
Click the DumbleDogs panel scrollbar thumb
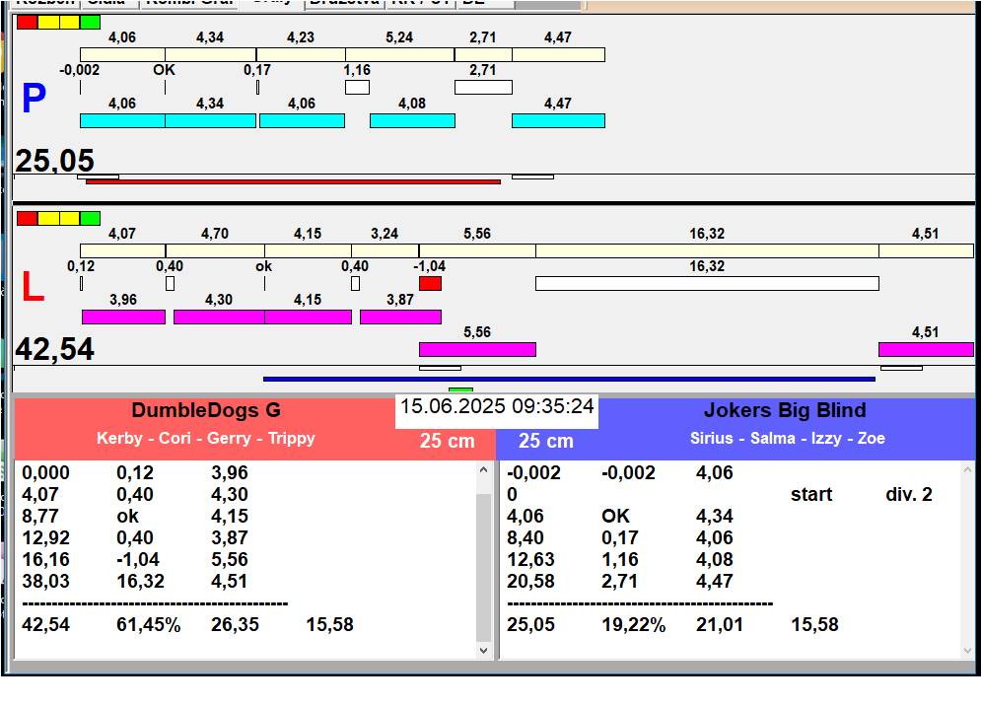click(483, 566)
